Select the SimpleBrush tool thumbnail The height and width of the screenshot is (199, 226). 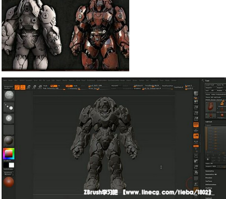coord(222,104)
